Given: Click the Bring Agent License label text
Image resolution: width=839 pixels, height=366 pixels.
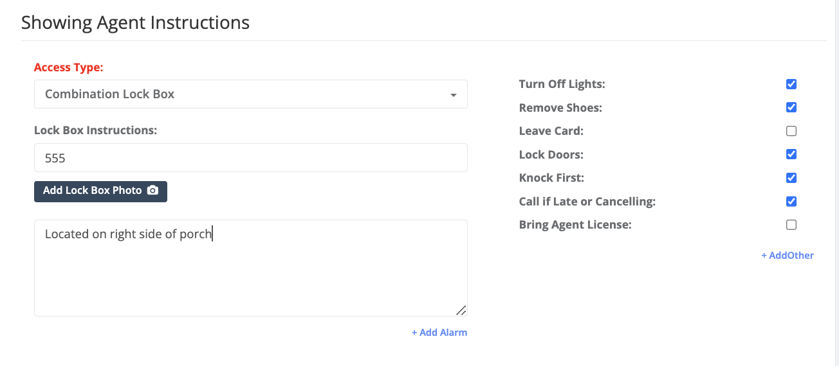Looking at the screenshot, I should (x=575, y=225).
